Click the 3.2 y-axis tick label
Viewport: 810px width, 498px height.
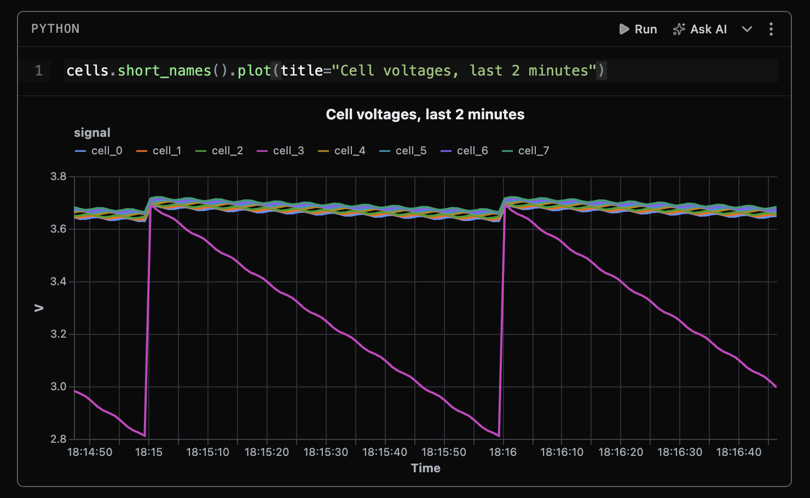[x=59, y=334]
